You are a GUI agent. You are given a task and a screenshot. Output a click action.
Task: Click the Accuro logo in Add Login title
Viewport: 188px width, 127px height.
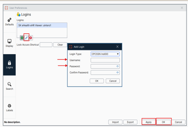(x=71, y=47)
